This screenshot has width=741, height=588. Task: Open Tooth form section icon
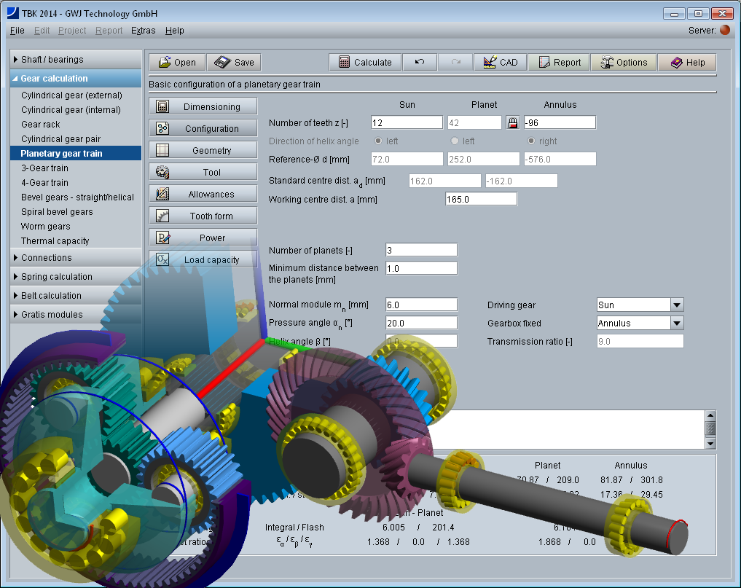[x=163, y=216]
